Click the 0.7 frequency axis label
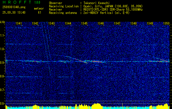The width and height of the screenshot is (172, 109). [x=2, y=90]
